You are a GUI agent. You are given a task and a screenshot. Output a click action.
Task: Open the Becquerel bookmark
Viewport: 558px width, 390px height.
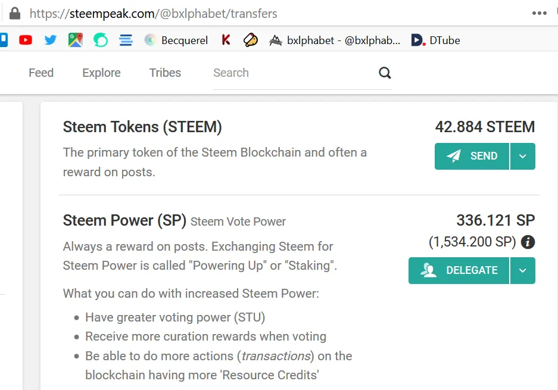point(176,40)
